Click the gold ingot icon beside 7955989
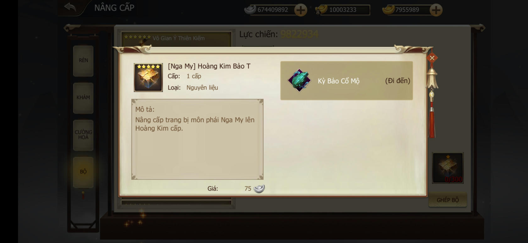Viewport: 528px width, 243px height. click(x=388, y=10)
